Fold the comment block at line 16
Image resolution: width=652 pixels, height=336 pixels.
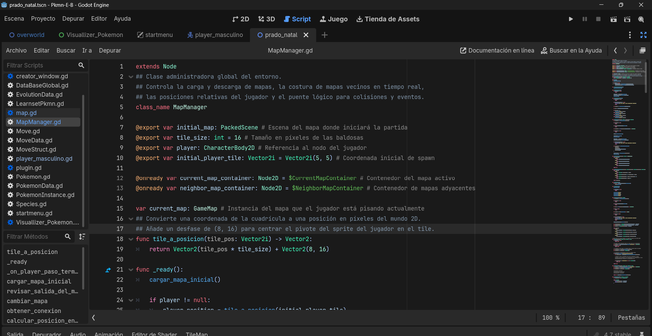click(131, 219)
